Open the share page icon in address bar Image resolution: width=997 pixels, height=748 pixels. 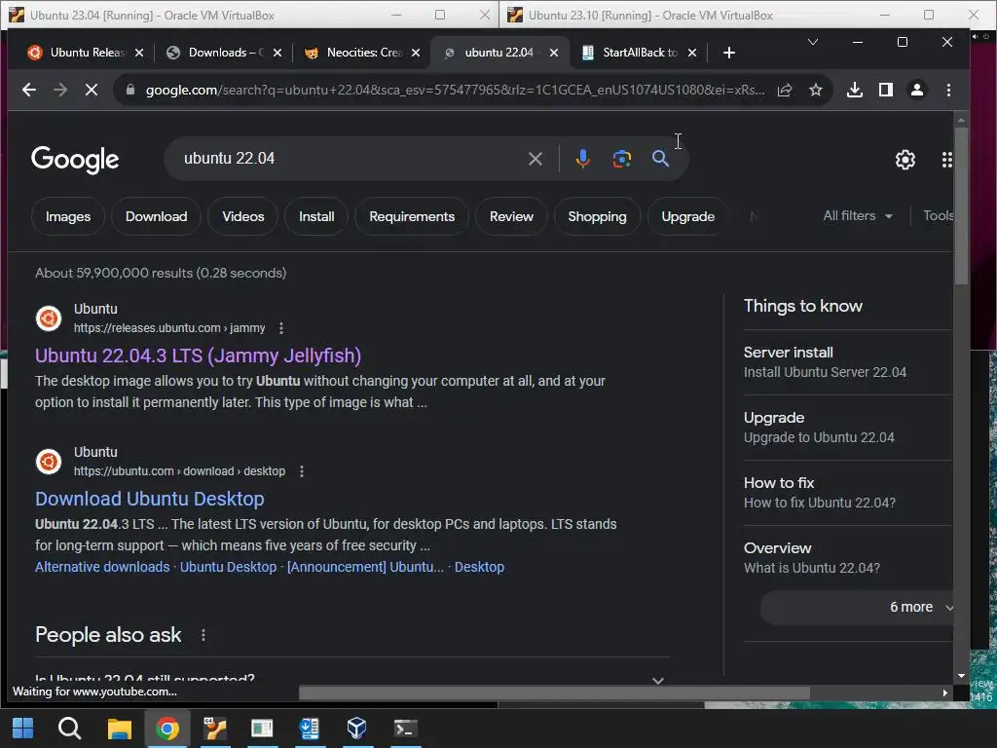tap(785, 90)
